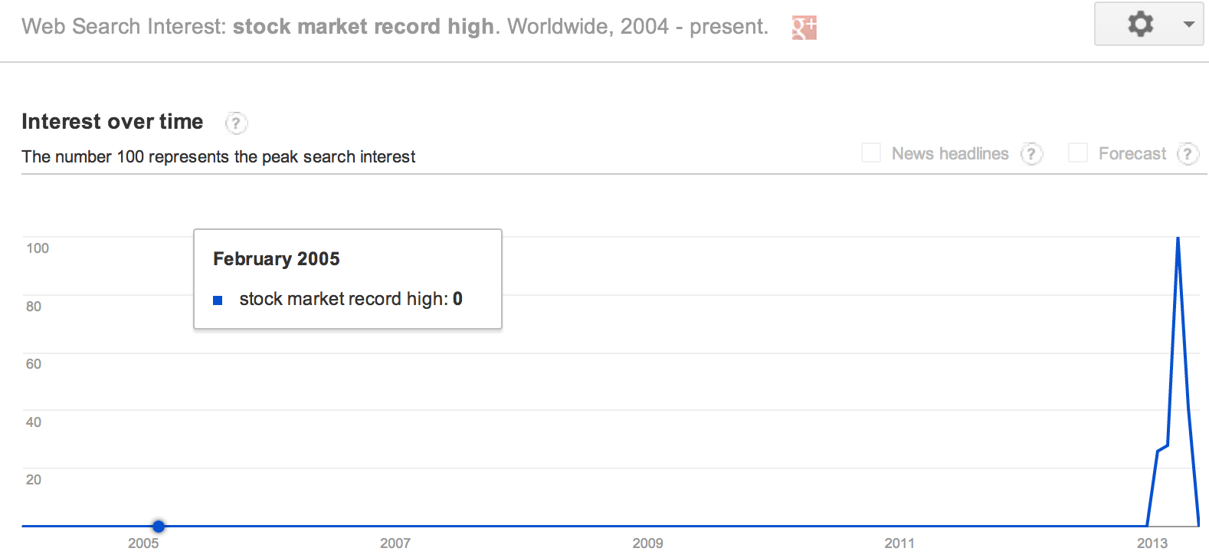Enable the Forecast checkbox
The width and height of the screenshot is (1209, 558).
[x=1078, y=153]
